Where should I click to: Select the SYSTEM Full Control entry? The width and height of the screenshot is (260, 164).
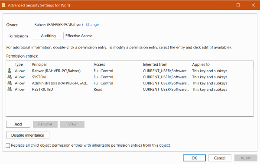(x=129, y=77)
